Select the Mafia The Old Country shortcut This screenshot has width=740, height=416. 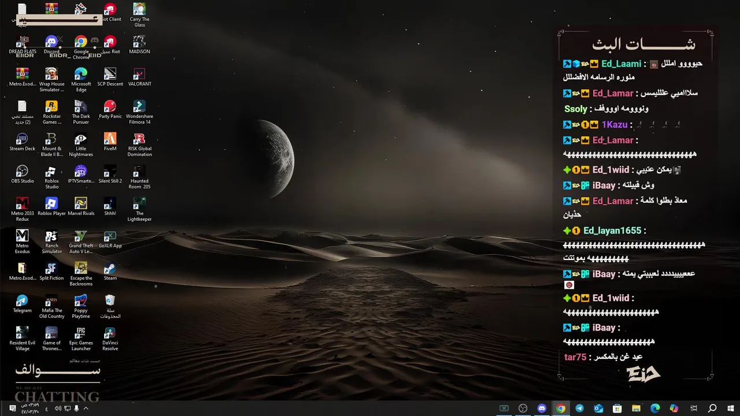[x=51, y=307]
